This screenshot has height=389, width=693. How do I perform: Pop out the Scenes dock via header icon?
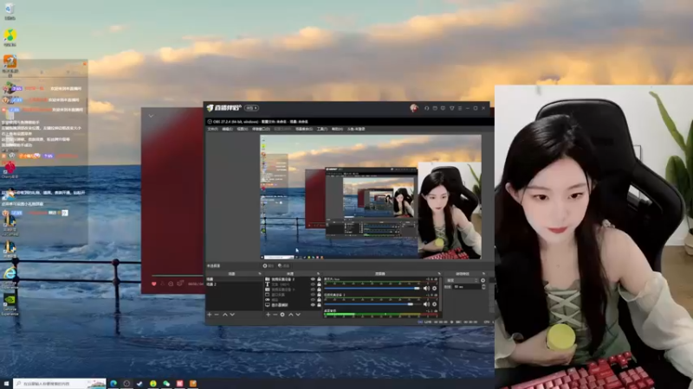259,273
